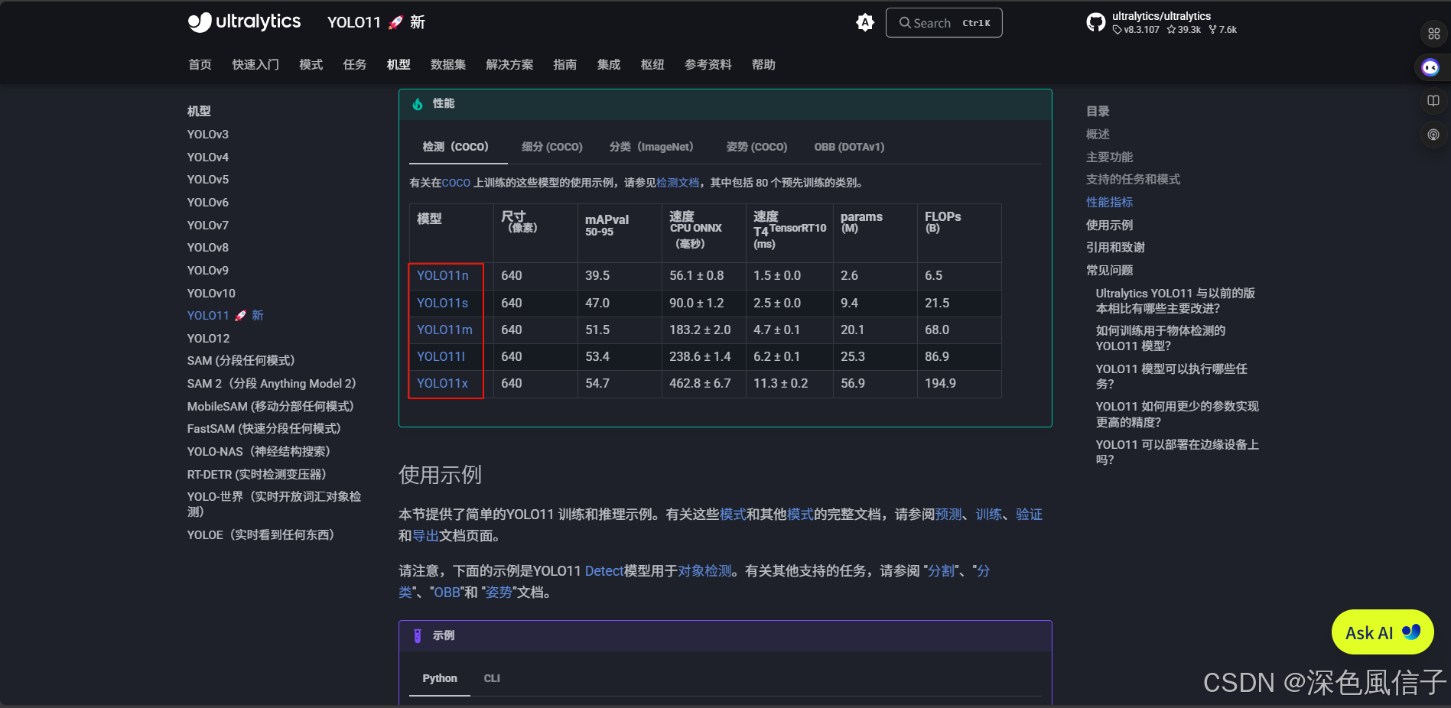1451x708 pixels.
Task: Follow the 训练 link in the paragraph
Action: click(x=988, y=515)
